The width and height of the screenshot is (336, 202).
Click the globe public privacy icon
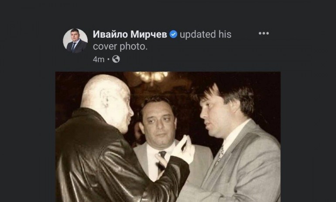(116, 59)
